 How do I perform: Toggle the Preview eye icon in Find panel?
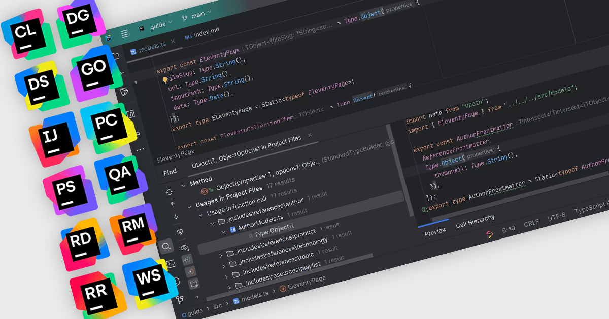[x=184, y=248]
